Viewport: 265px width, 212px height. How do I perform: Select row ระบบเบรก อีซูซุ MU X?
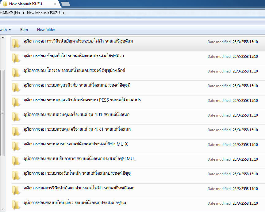click(138, 146)
